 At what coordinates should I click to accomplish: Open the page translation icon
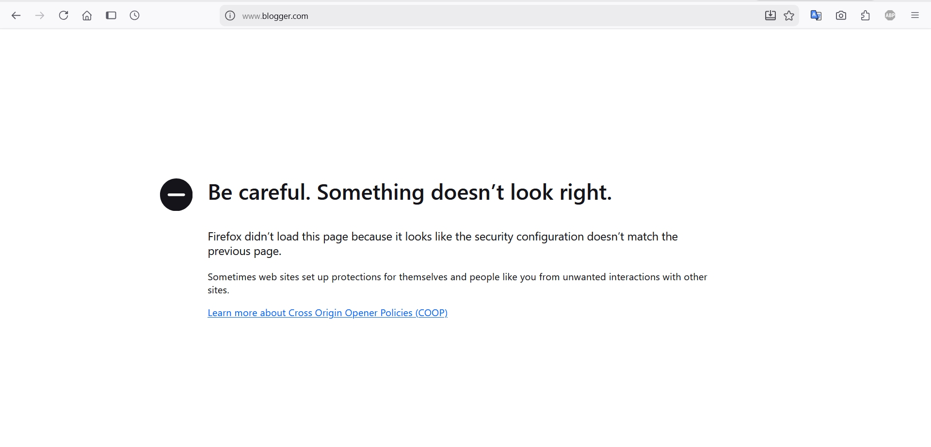tap(816, 16)
